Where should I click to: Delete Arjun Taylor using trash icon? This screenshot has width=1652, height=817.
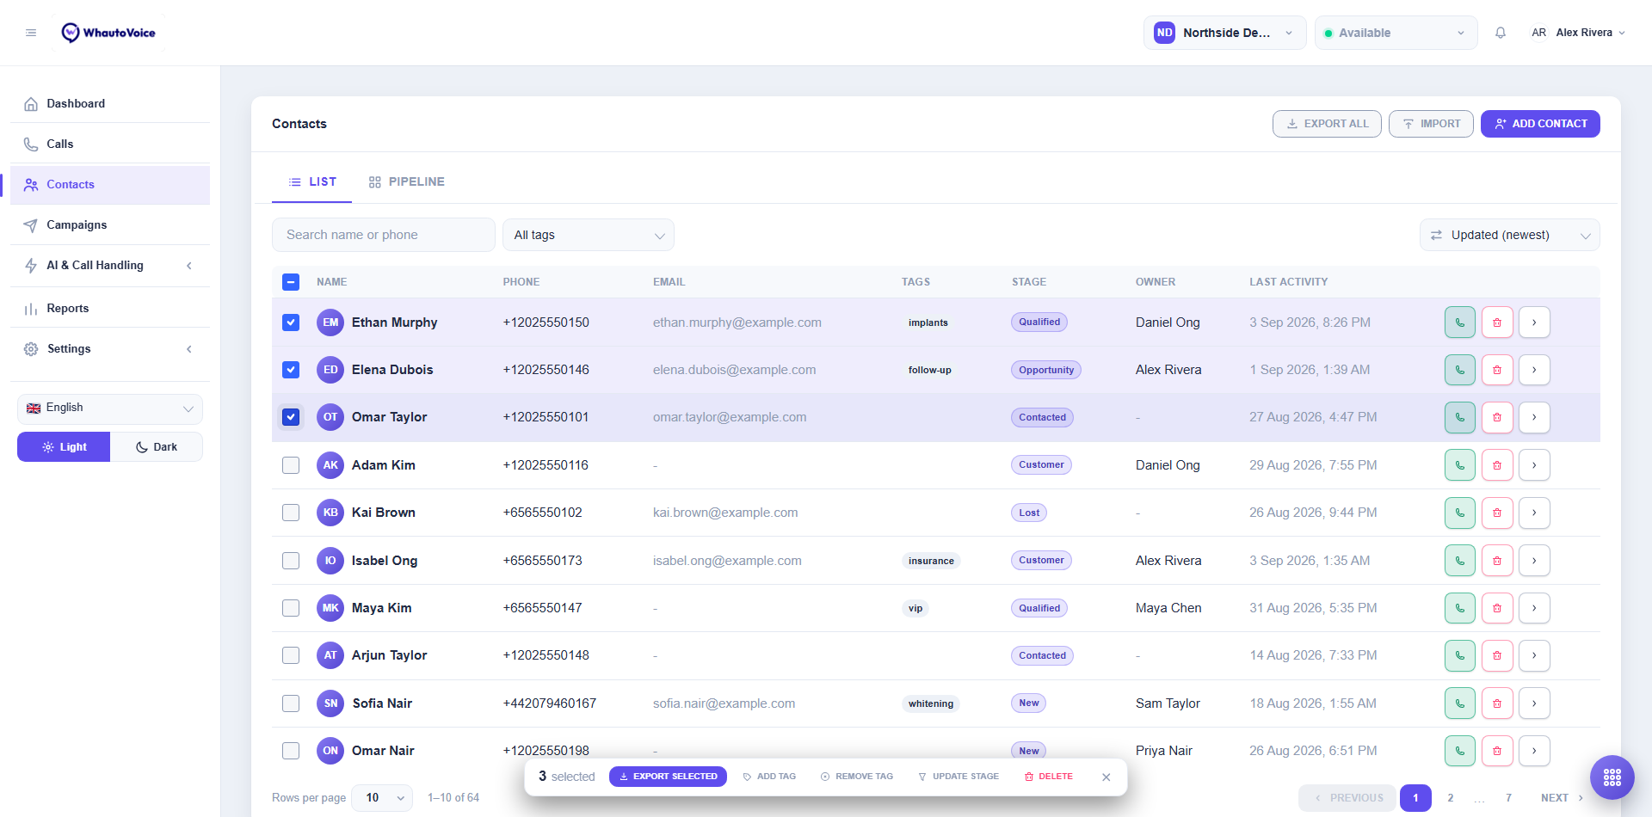(x=1497, y=655)
